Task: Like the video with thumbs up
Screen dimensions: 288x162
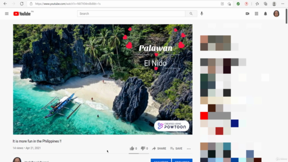Action: click(133, 148)
